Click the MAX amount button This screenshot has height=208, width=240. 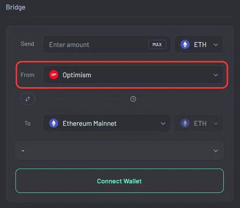[x=157, y=44]
